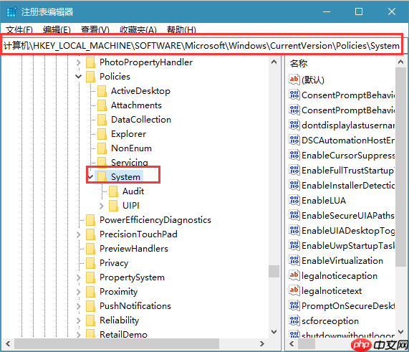The height and width of the screenshot is (352, 409).
Task: Select the PreviewHandlers key name
Action: click(x=134, y=249)
